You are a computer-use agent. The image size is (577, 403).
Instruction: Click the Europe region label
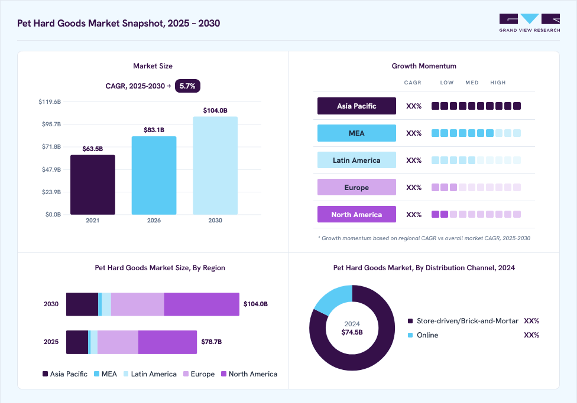pos(356,188)
